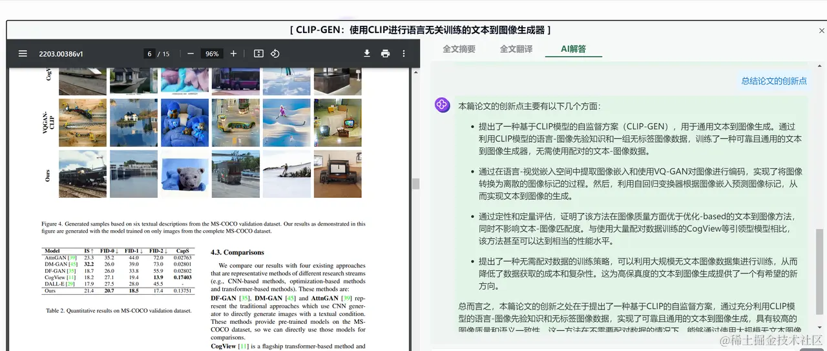
Task: Click the fit to page icon
Action: 258,54
